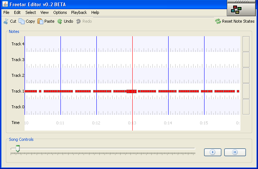Open the File menu

point(7,12)
